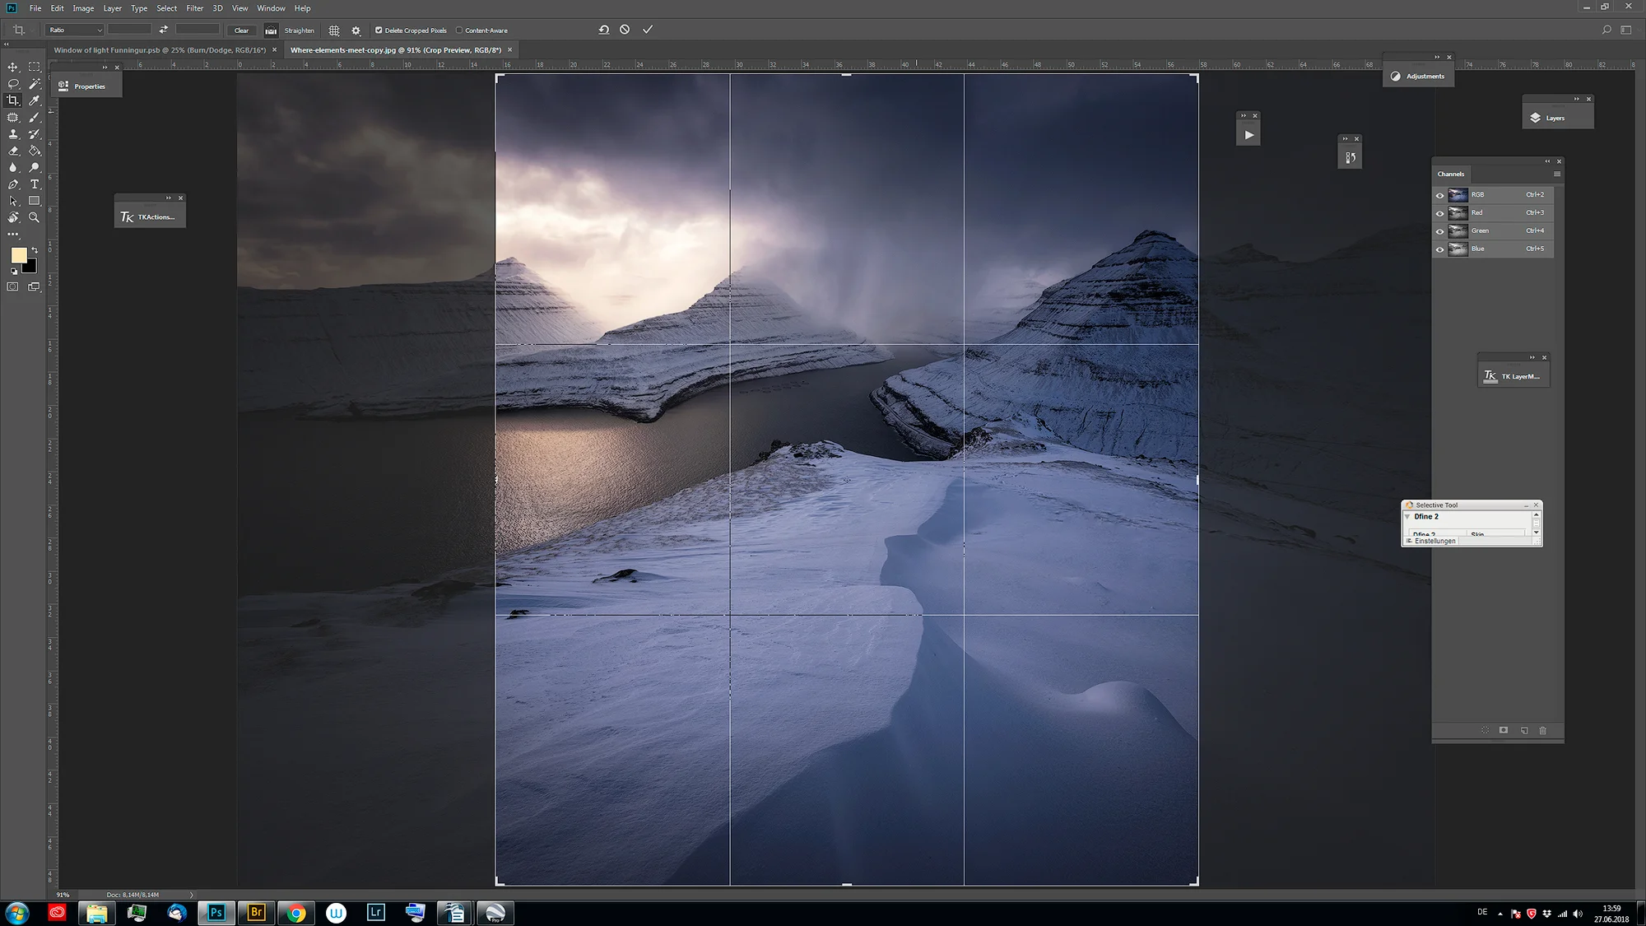
Task: Click the crop width input field
Action: [129, 30]
